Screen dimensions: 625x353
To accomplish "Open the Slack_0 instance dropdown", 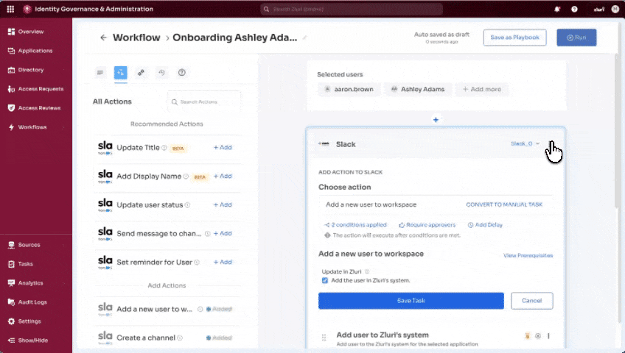I will pos(525,143).
